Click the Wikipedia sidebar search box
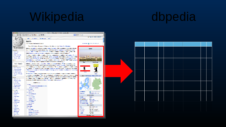Screen dimensions: 226x127 click(18, 62)
